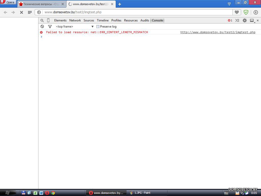Launch Opera from quick launch

pos(47,193)
